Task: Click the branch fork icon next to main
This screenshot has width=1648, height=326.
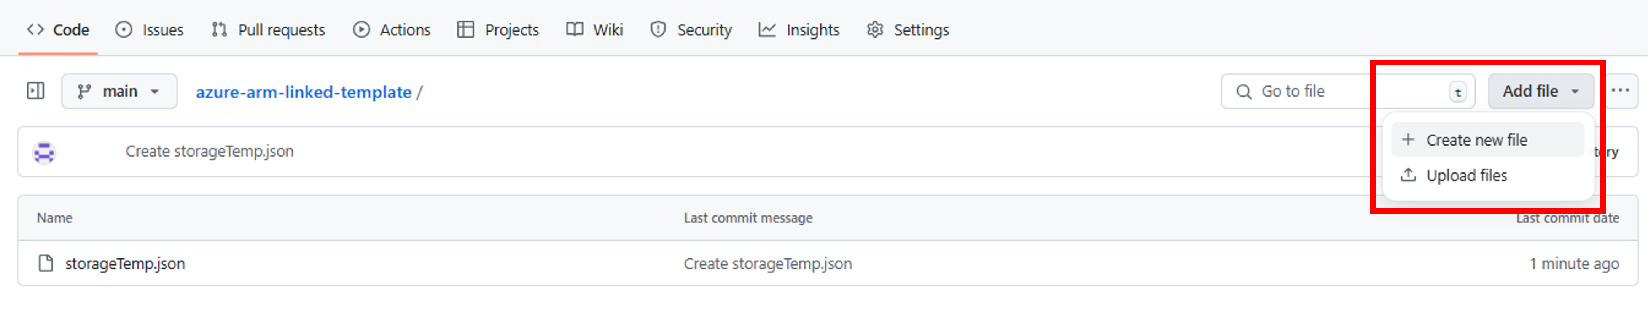Action: 83,91
